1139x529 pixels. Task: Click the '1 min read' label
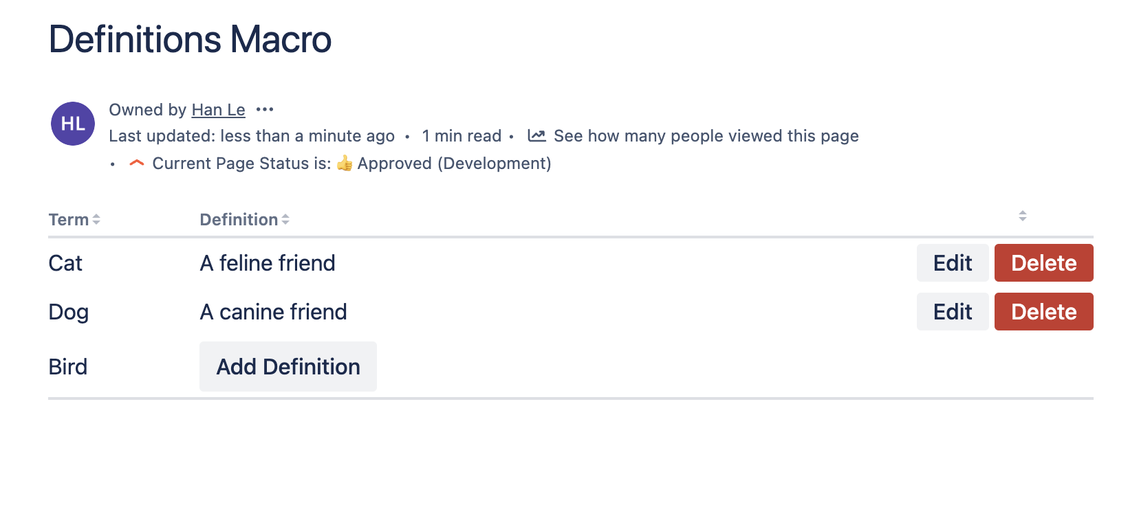tap(462, 136)
